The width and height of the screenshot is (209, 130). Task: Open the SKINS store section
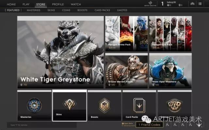pos(51,10)
